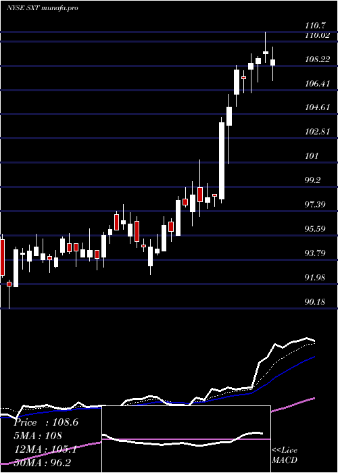Click the '50MA : 96.2' readout
Image resolution: width=338 pixels, height=473 pixels.
coord(42,463)
